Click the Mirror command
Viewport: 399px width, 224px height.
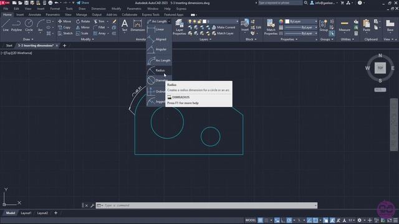coord(83,27)
